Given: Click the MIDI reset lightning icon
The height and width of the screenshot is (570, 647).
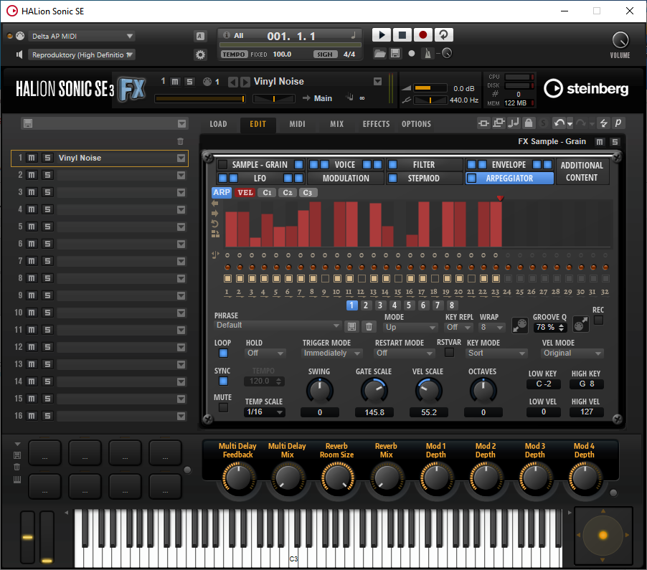Looking at the screenshot, I should tap(604, 123).
